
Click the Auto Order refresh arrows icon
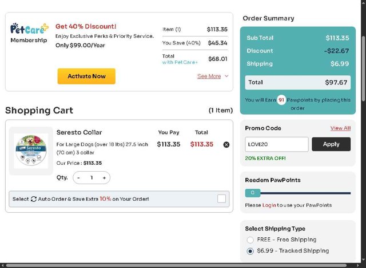(34, 199)
